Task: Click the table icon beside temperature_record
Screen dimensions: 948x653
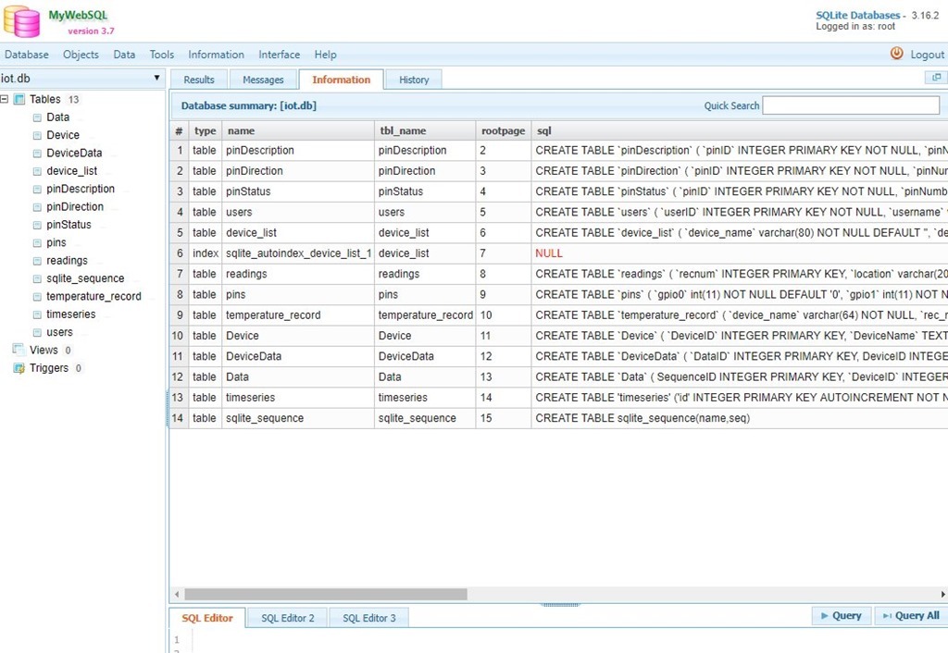Action: (37, 297)
